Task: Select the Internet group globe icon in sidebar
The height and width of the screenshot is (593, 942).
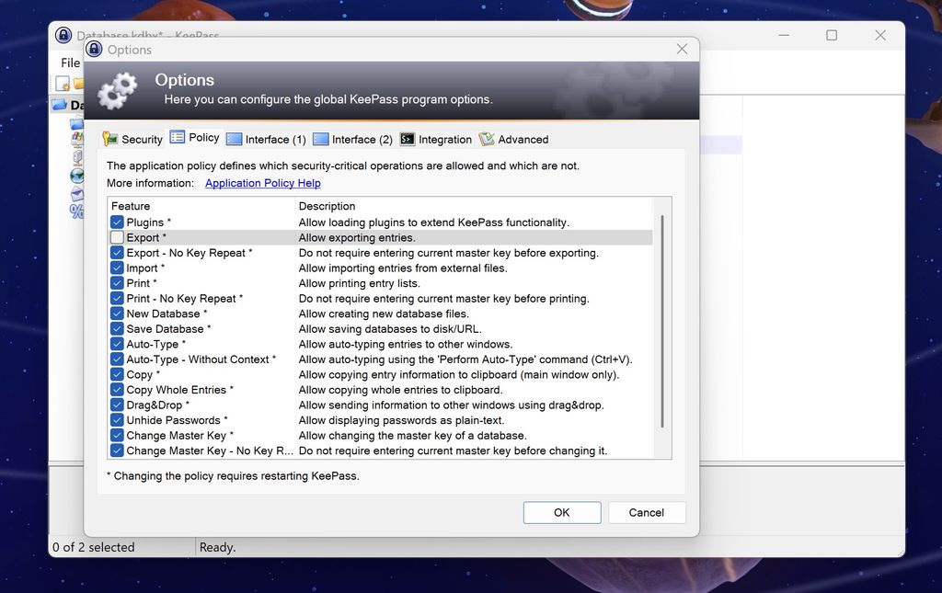Action: point(77,176)
